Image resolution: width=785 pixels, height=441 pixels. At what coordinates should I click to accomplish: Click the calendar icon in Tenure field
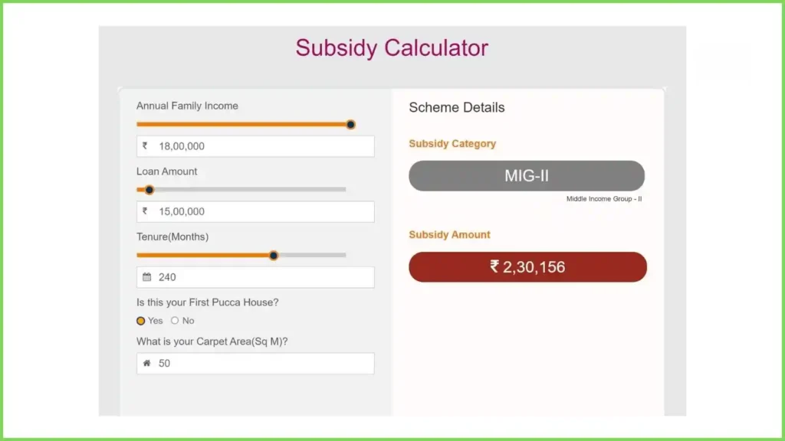click(146, 277)
